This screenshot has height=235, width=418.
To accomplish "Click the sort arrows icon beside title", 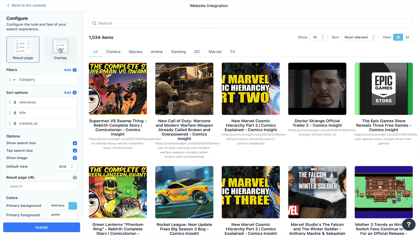I will [x=15, y=113].
